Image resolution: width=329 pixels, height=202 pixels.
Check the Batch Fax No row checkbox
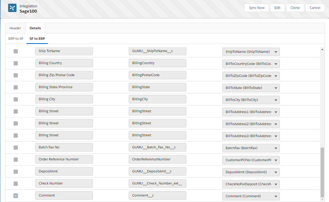coord(16,148)
